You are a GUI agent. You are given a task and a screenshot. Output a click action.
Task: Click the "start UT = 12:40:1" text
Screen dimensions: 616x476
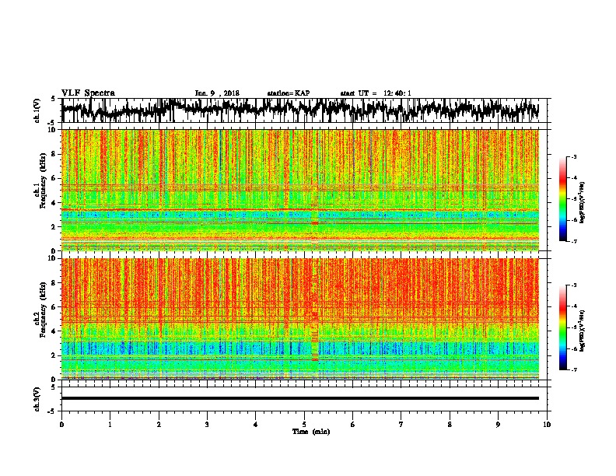pyautogui.click(x=376, y=93)
